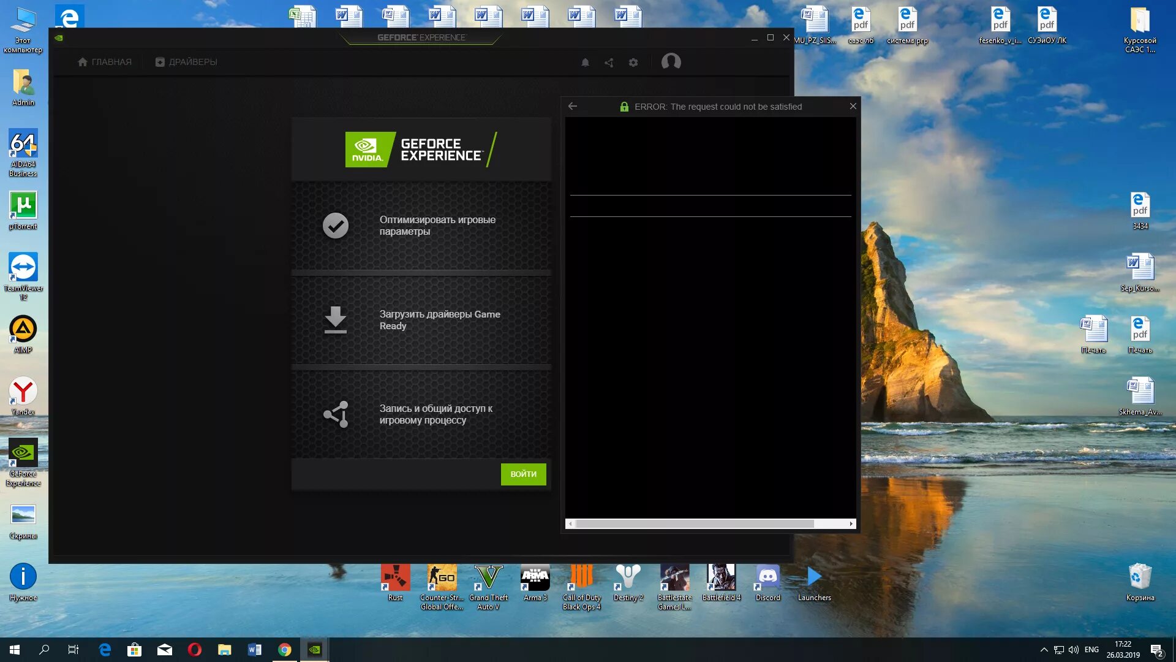Open Counter-Strike Global Offensive shortcut
The width and height of the screenshot is (1176, 662).
tap(442, 587)
